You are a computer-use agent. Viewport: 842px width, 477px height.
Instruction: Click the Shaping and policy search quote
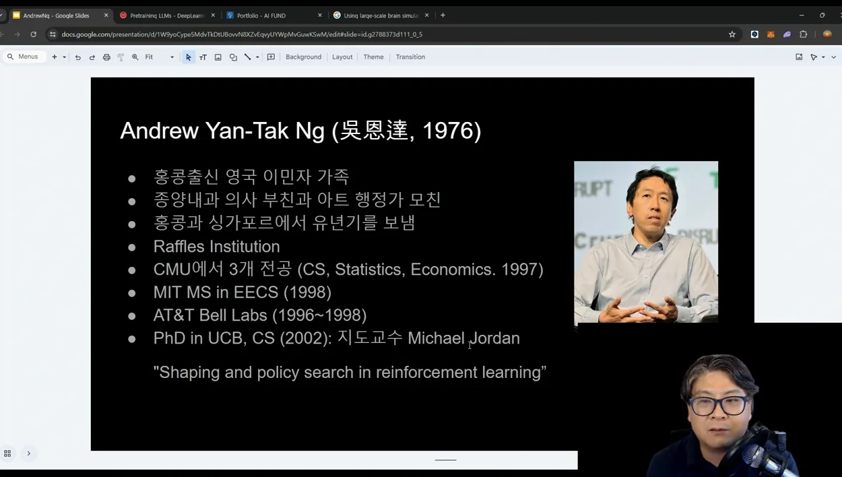tap(350, 373)
